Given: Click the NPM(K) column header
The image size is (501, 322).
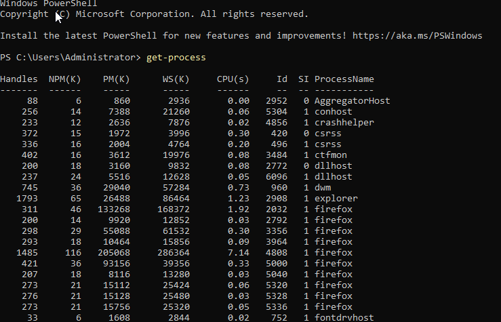Looking at the screenshot, I should pyautogui.click(x=65, y=79).
